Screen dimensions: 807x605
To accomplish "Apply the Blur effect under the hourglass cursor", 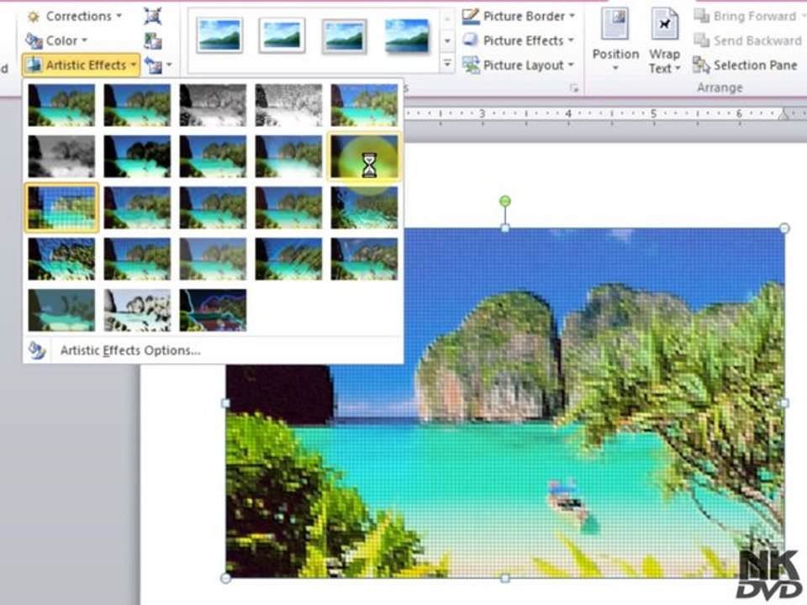I will pyautogui.click(x=364, y=156).
